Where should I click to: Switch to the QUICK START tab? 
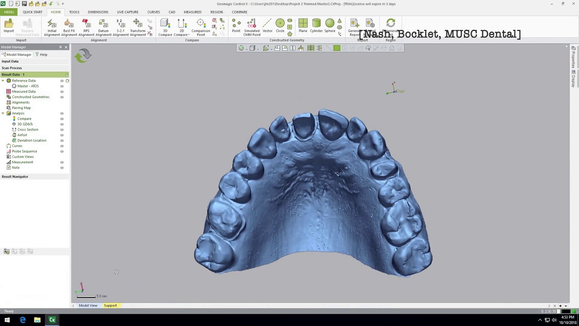click(x=33, y=12)
